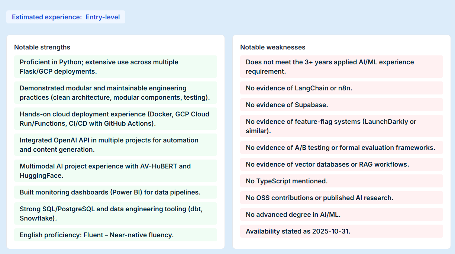Click the SQL/PostgreSQL tooling strength item
Image resolution: width=455 pixels, height=254 pixels.
click(x=115, y=213)
